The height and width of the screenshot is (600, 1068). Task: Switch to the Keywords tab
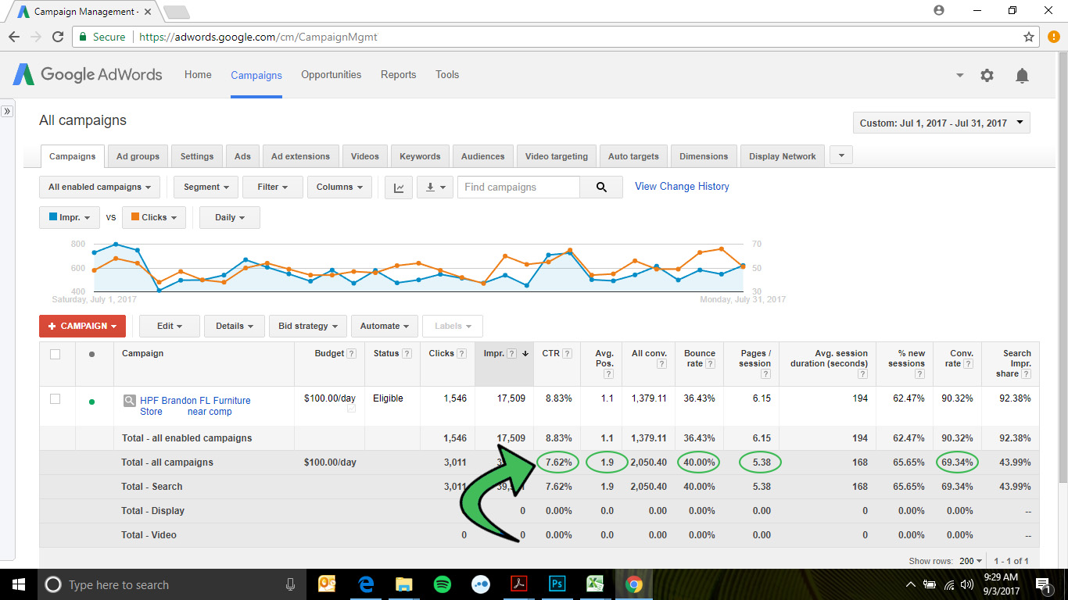[x=420, y=155]
